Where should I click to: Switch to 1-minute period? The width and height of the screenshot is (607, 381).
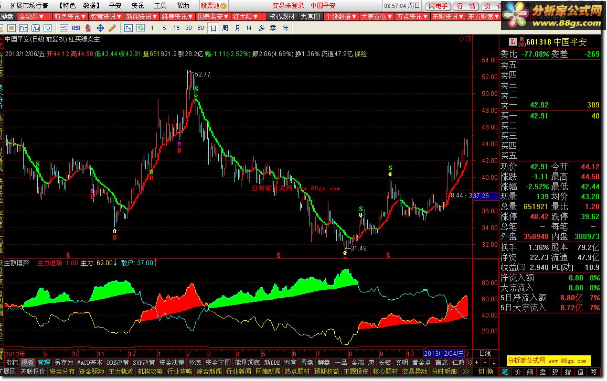click(152, 28)
